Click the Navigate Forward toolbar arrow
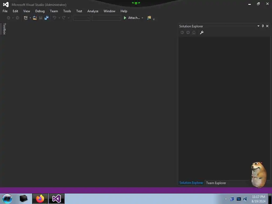 pyautogui.click(x=17, y=18)
